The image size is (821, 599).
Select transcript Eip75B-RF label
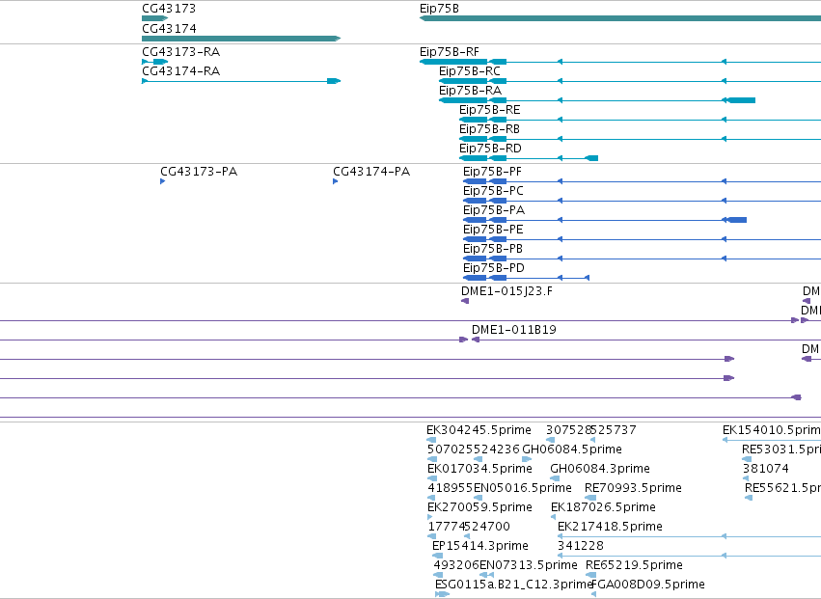point(450,52)
